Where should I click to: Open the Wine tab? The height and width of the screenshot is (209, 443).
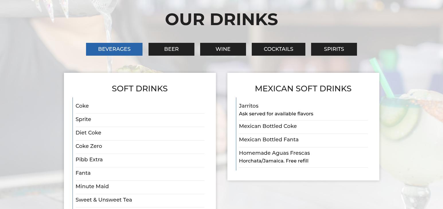click(x=223, y=49)
